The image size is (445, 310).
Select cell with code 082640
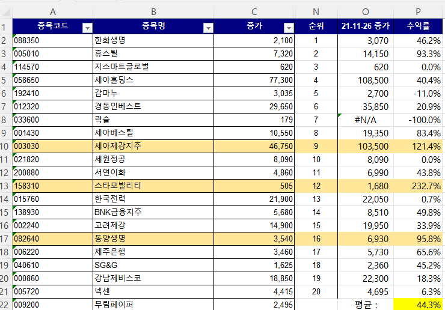(x=52, y=239)
